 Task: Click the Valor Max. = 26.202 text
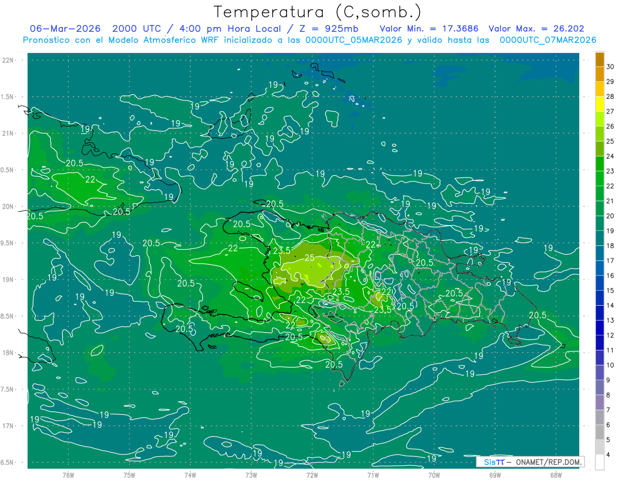point(537,29)
